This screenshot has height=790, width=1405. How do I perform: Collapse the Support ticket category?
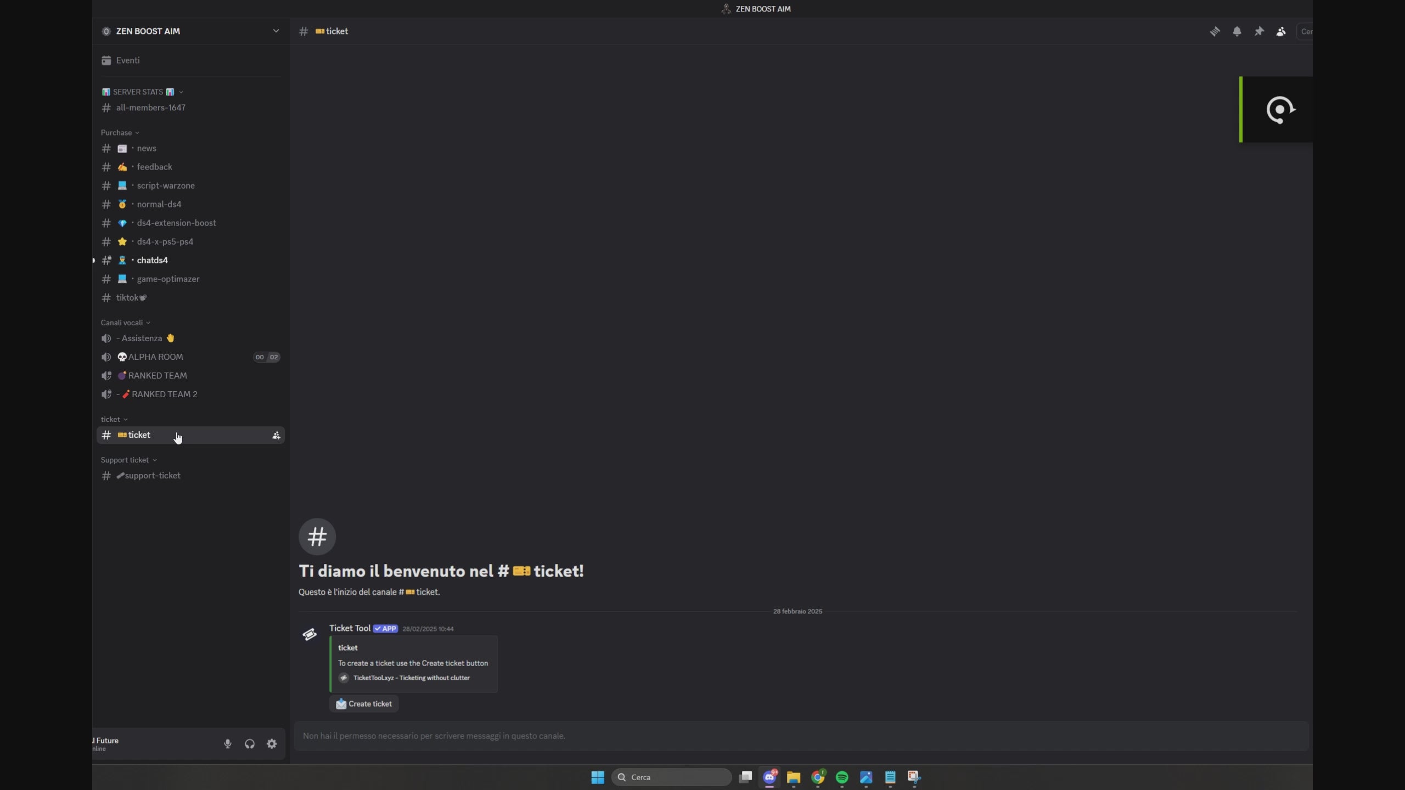pyautogui.click(x=128, y=460)
